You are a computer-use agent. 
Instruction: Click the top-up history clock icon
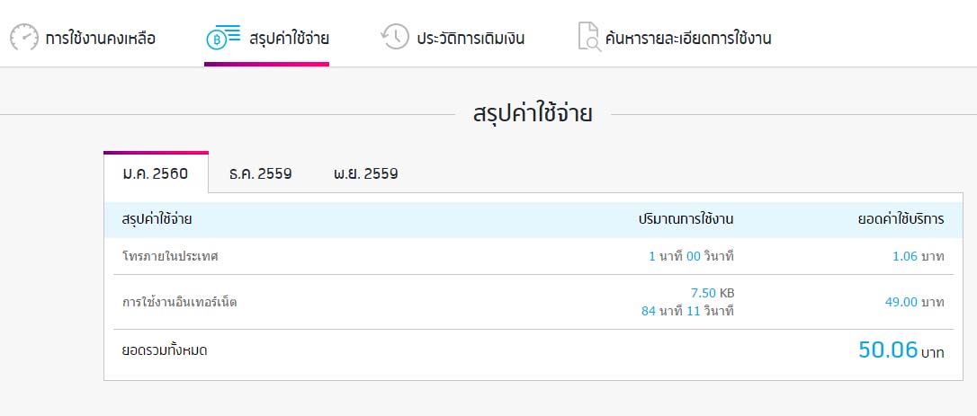click(x=395, y=38)
